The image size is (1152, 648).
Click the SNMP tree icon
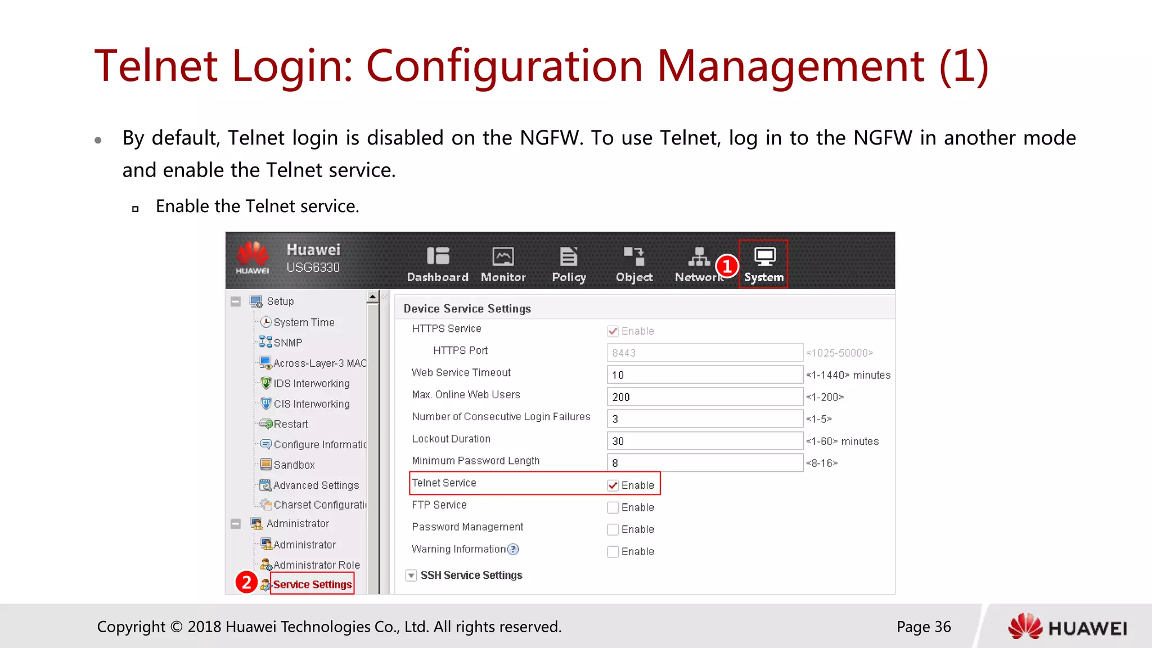click(265, 342)
